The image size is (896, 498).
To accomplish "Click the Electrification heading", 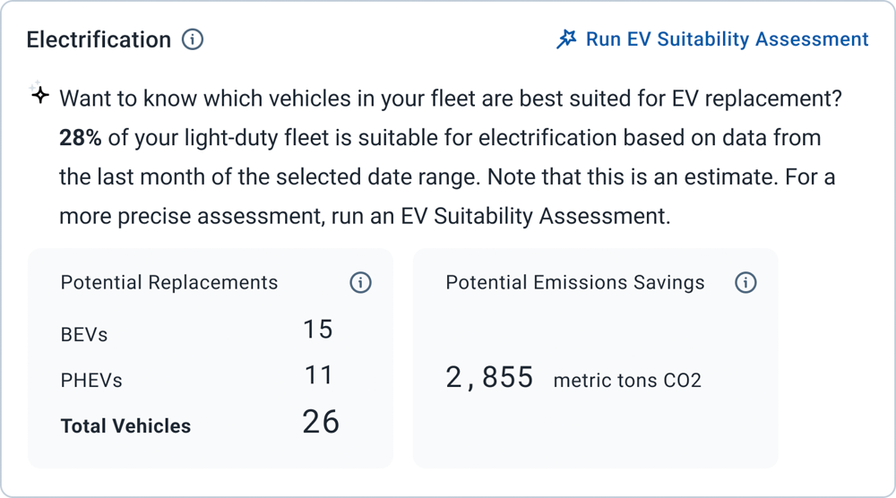I will [99, 39].
